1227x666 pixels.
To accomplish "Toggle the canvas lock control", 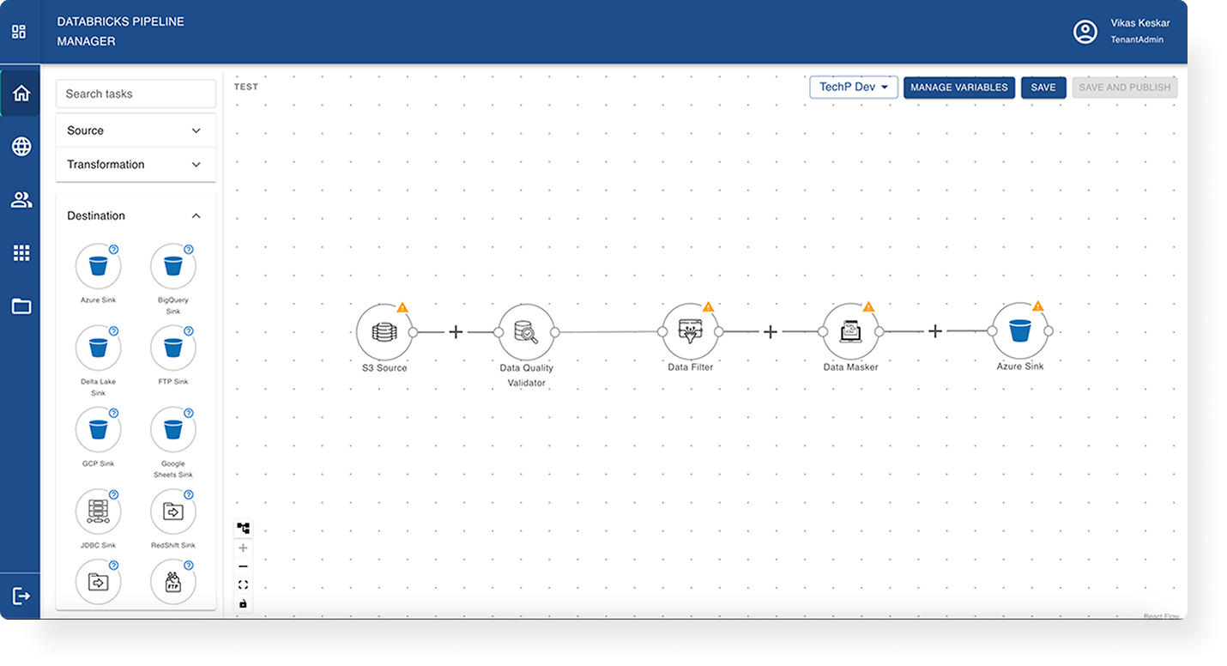I will (243, 604).
